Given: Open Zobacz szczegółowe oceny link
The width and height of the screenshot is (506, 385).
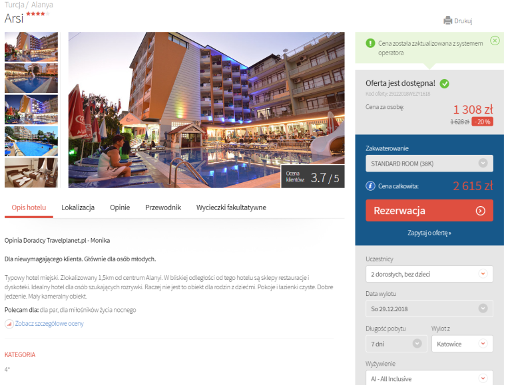Looking at the screenshot, I should (x=49, y=323).
